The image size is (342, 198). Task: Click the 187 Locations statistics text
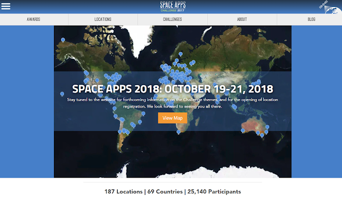click(x=123, y=192)
